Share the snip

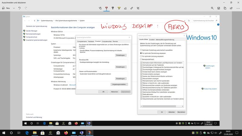click(231, 8)
